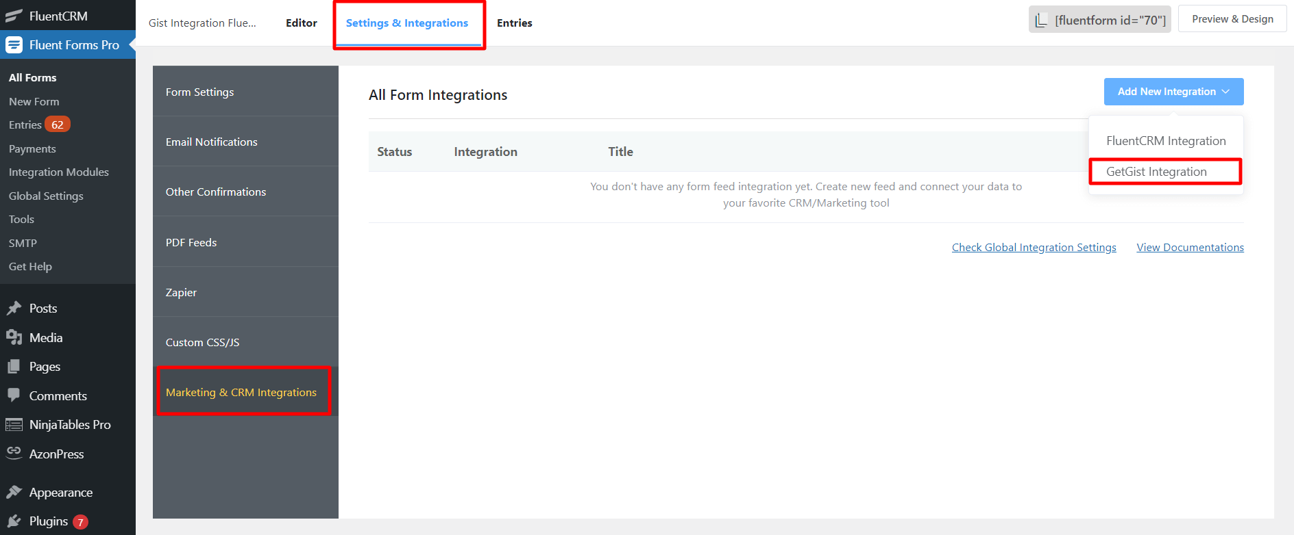Image resolution: width=1294 pixels, height=535 pixels.
Task: Click the Media library icon
Action: click(14, 337)
